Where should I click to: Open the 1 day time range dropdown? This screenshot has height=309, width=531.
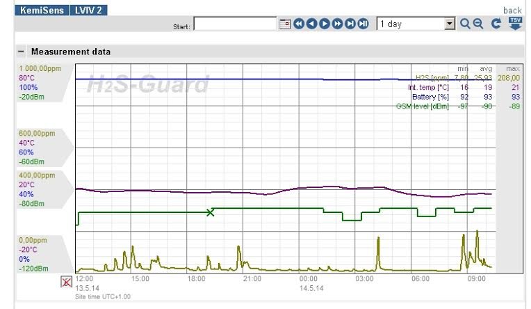(416, 24)
